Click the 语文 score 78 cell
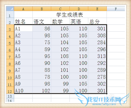131x108 pixels. (42, 76)
